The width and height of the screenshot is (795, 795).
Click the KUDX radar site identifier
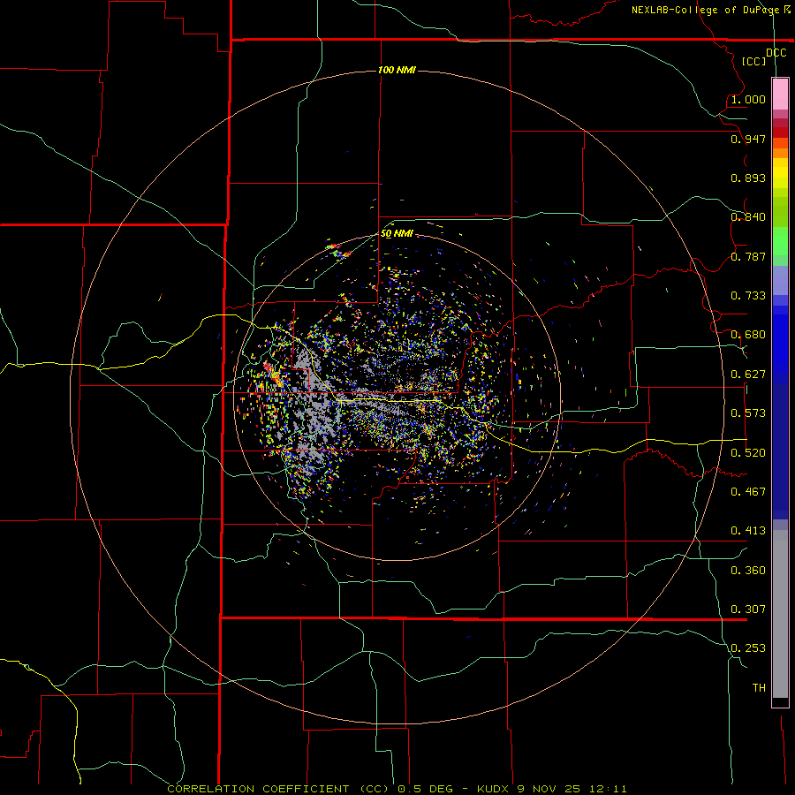[493, 789]
